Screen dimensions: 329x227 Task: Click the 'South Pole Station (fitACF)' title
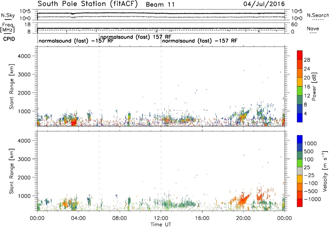pos(88,4)
